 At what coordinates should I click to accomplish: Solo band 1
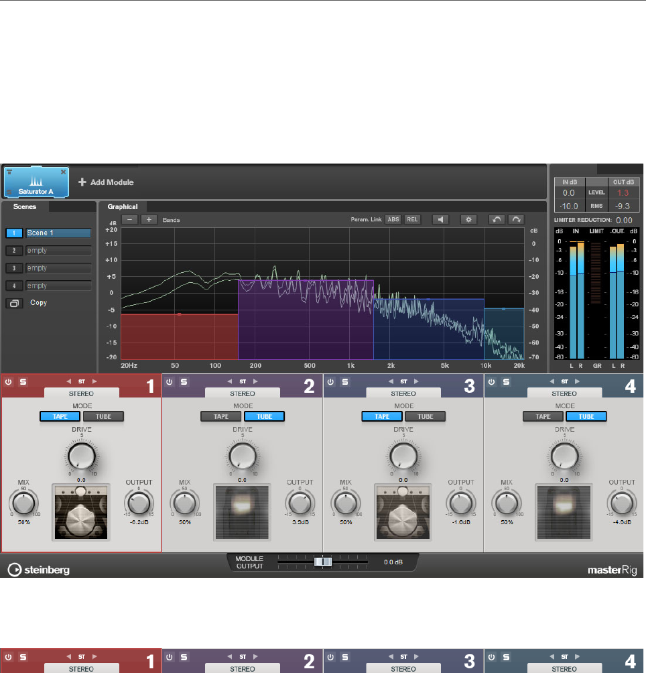[23, 381]
